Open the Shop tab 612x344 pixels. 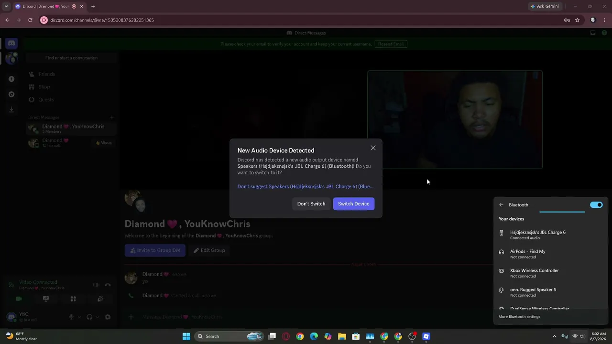coord(71,87)
